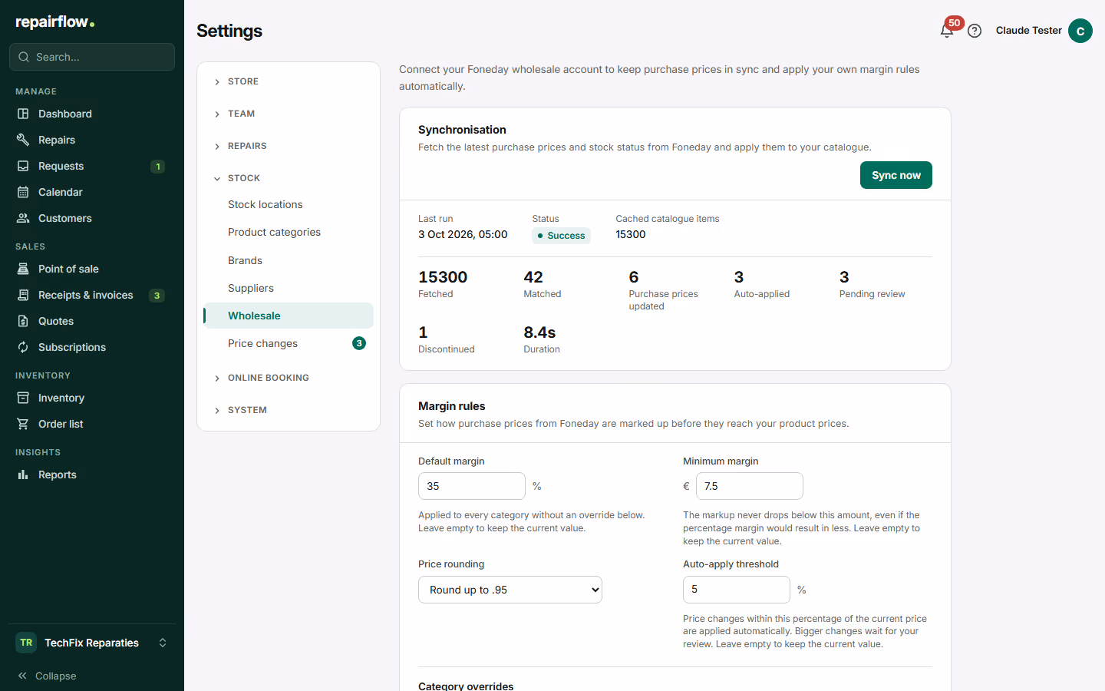Viewport: 1105px width, 691px height.
Task: Click the search magnifier icon
Action: click(x=23, y=57)
